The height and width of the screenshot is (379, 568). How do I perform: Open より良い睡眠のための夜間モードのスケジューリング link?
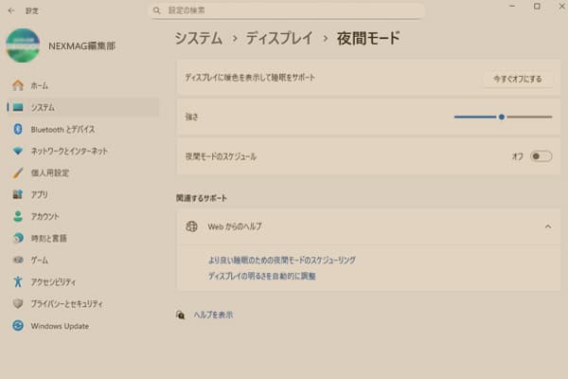[282, 260]
